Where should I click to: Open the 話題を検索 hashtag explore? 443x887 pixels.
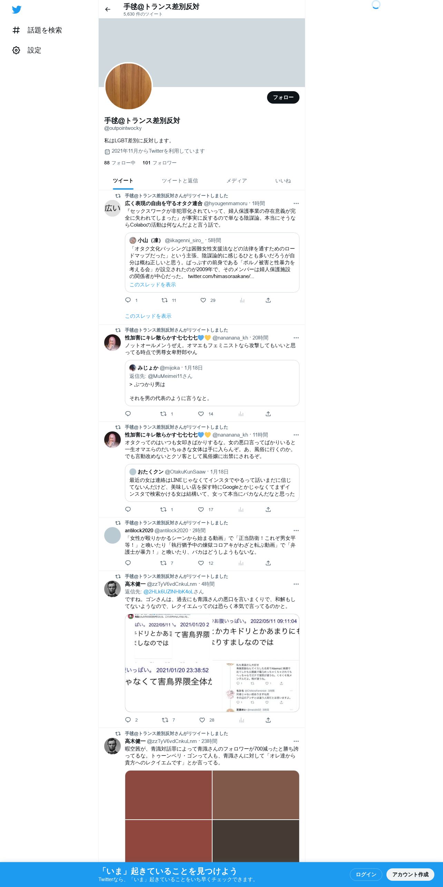click(16, 30)
